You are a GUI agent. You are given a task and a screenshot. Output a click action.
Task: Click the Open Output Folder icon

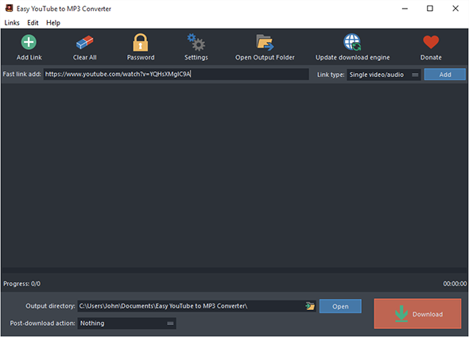pos(265,42)
